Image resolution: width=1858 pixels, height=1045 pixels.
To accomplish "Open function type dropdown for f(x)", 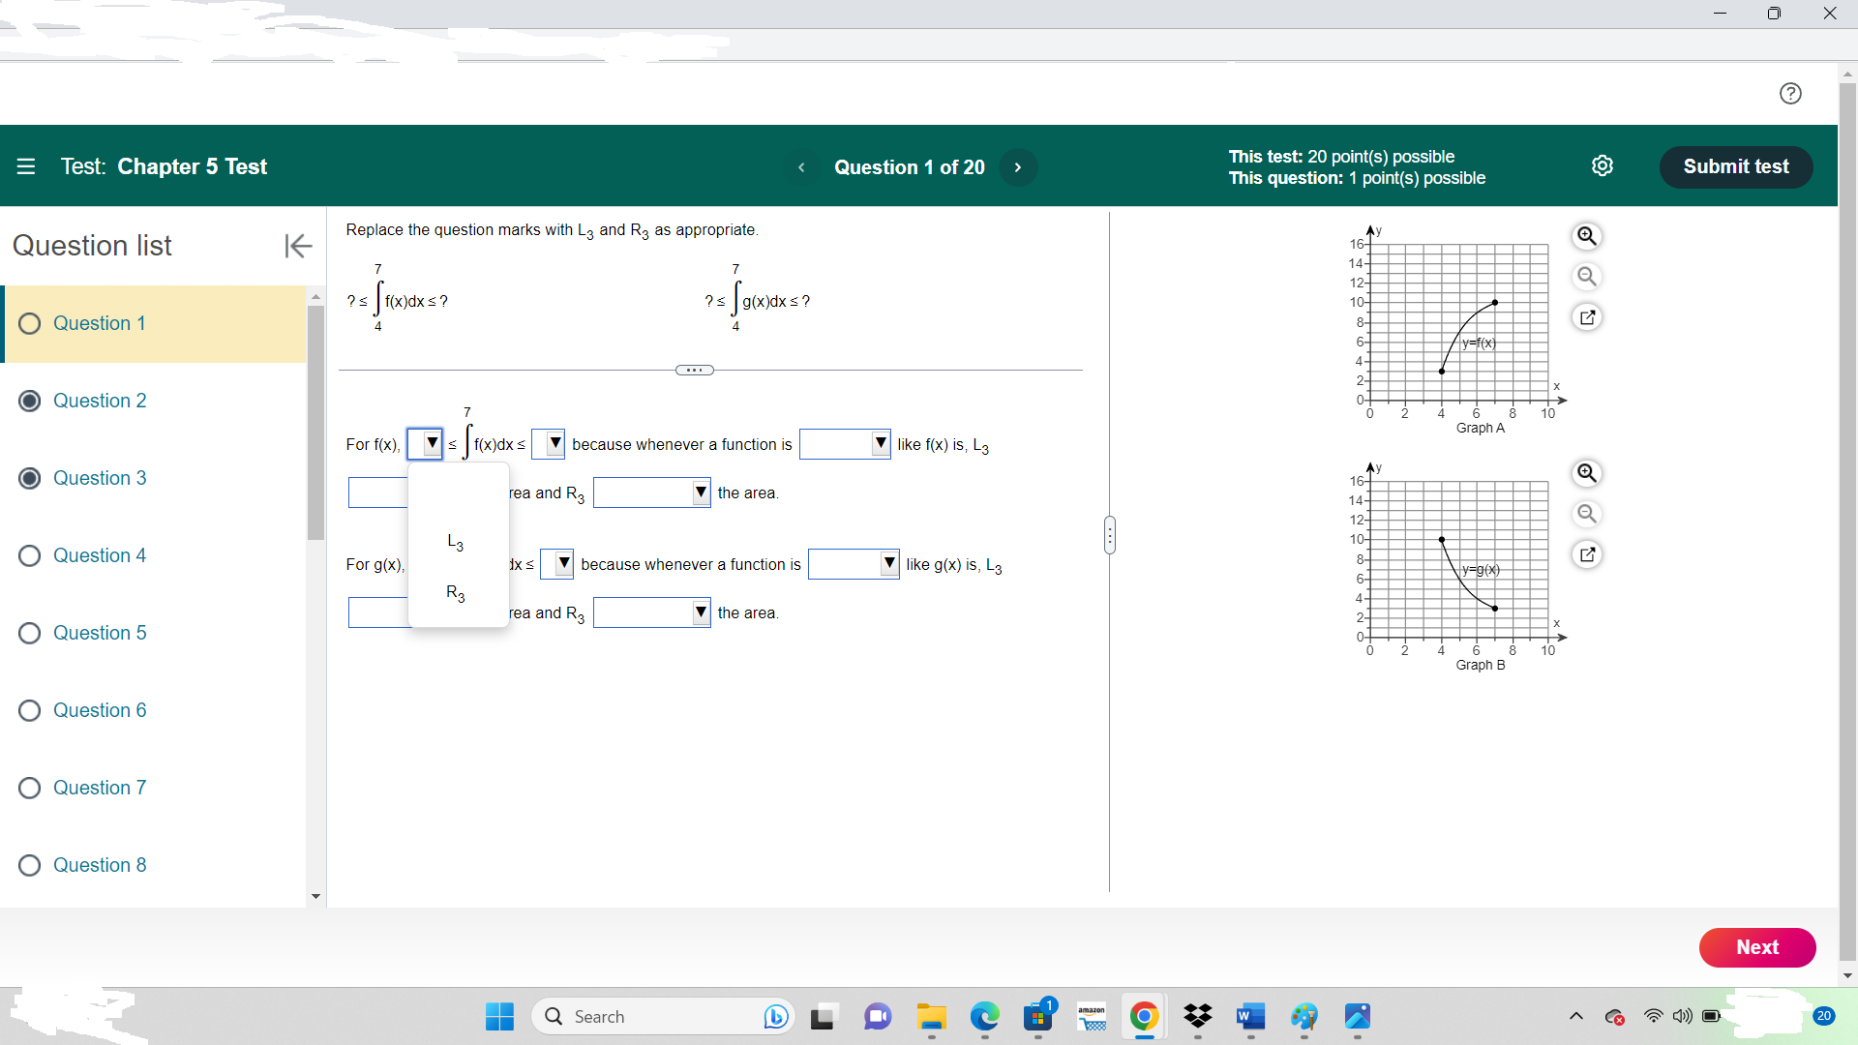I will tap(845, 444).
